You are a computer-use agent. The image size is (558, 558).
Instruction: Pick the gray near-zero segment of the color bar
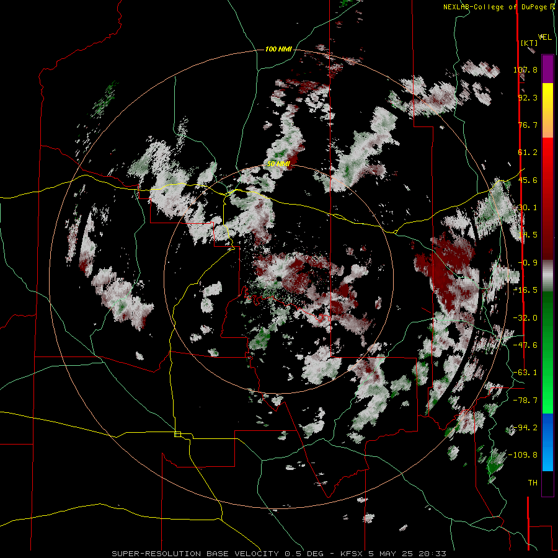[547, 276]
